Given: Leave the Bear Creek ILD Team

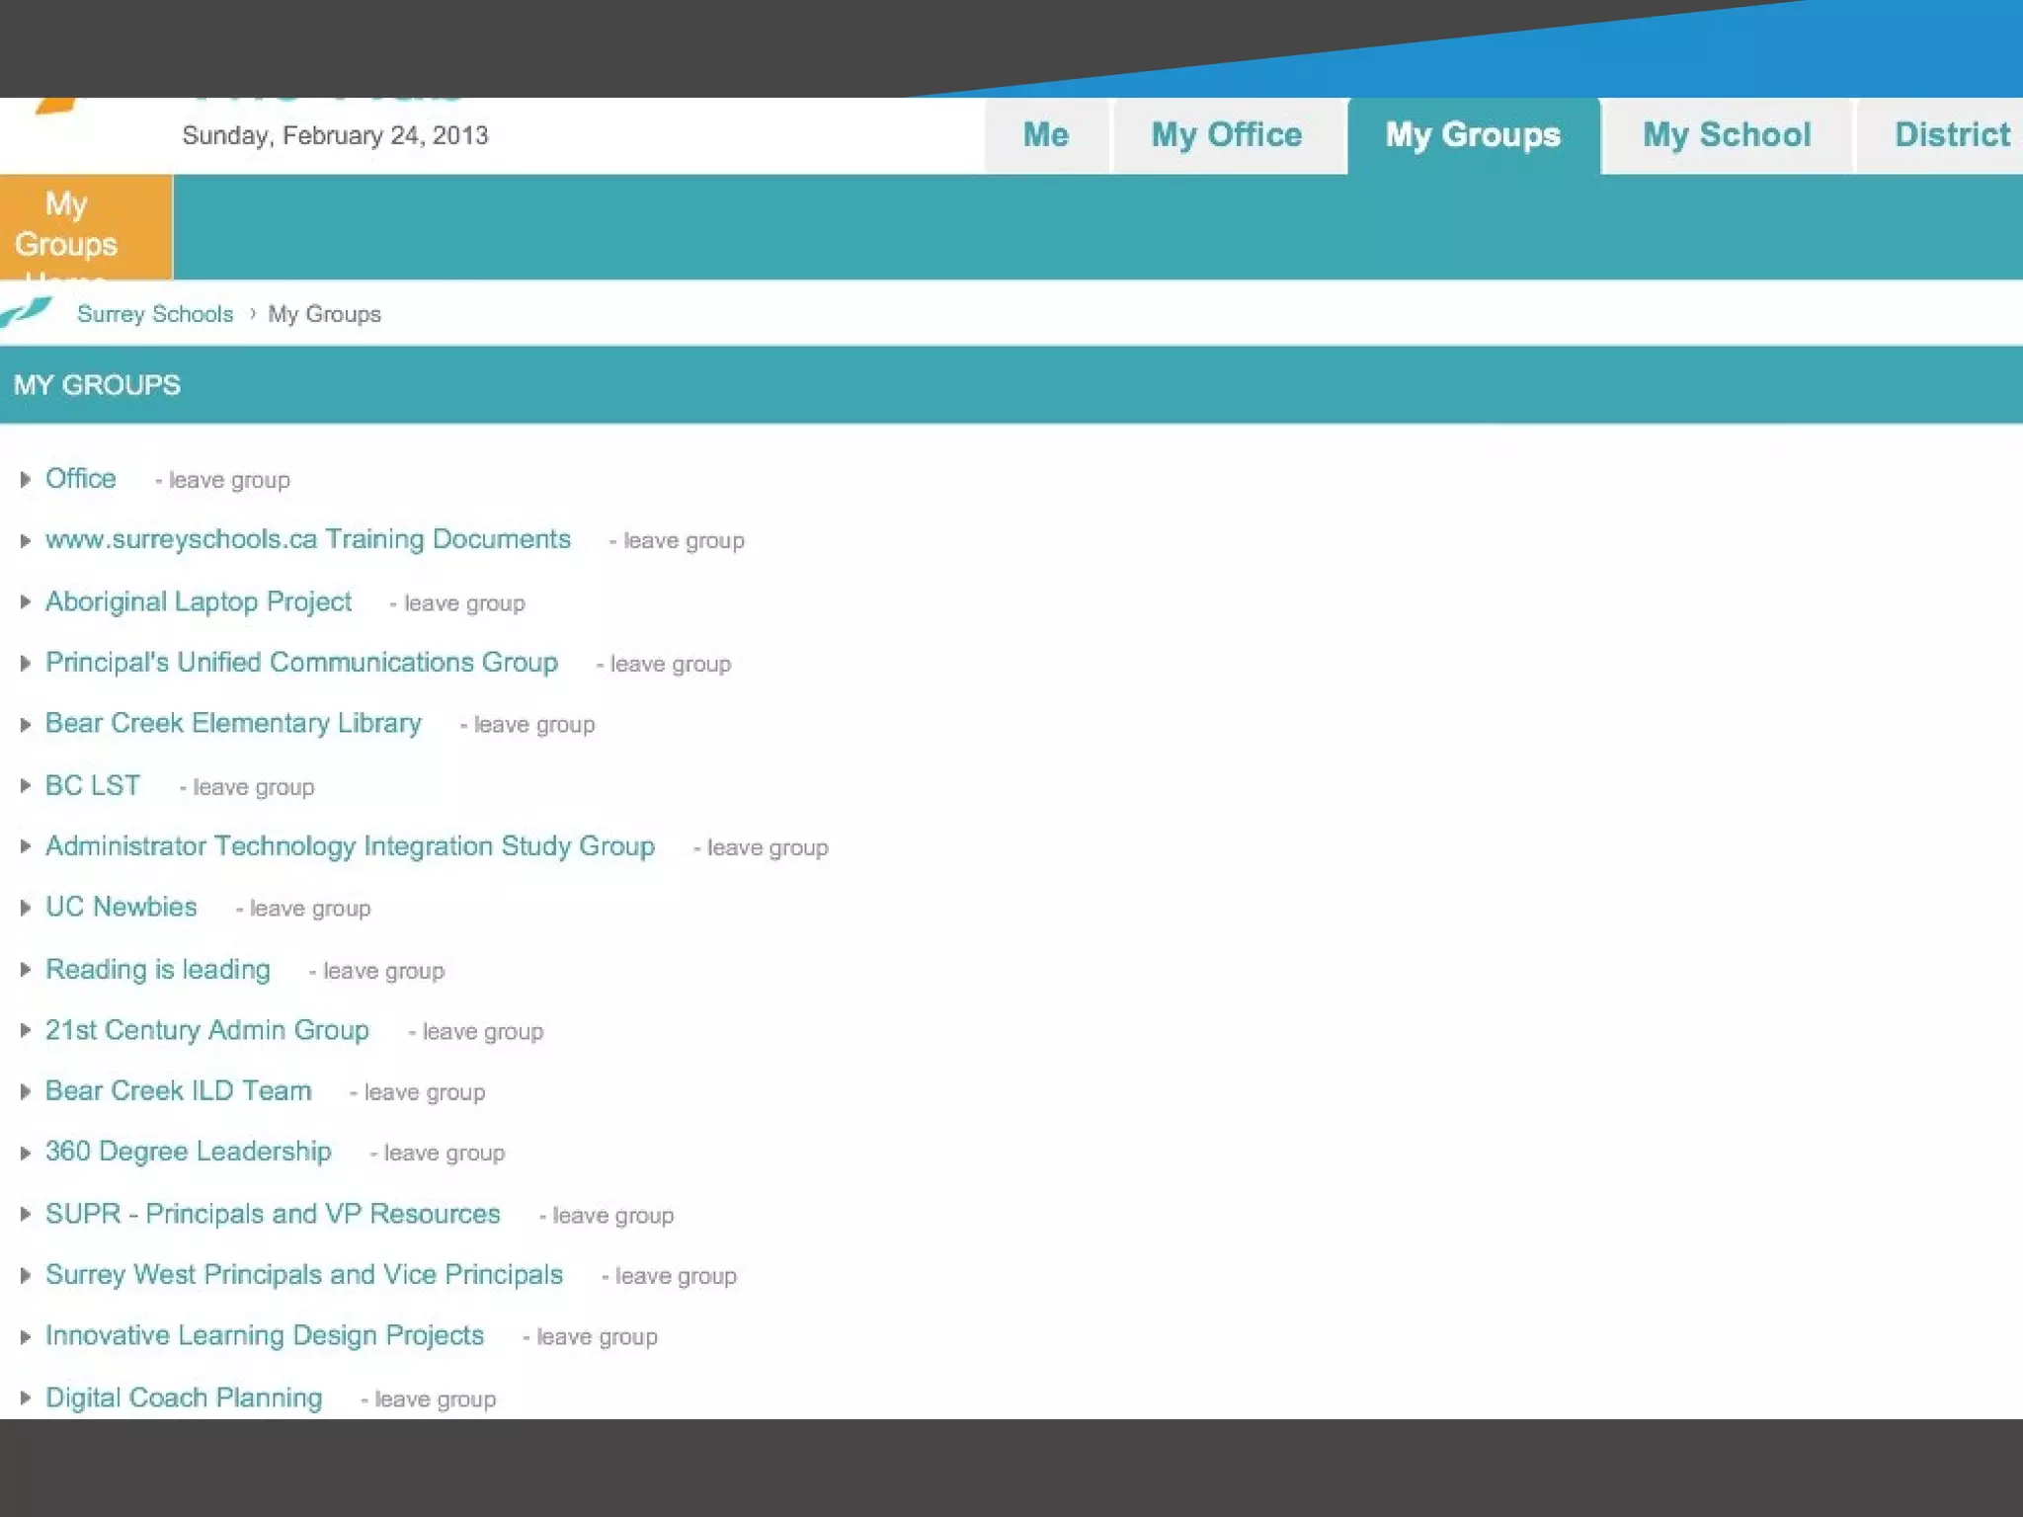Looking at the screenshot, I should click(423, 1092).
